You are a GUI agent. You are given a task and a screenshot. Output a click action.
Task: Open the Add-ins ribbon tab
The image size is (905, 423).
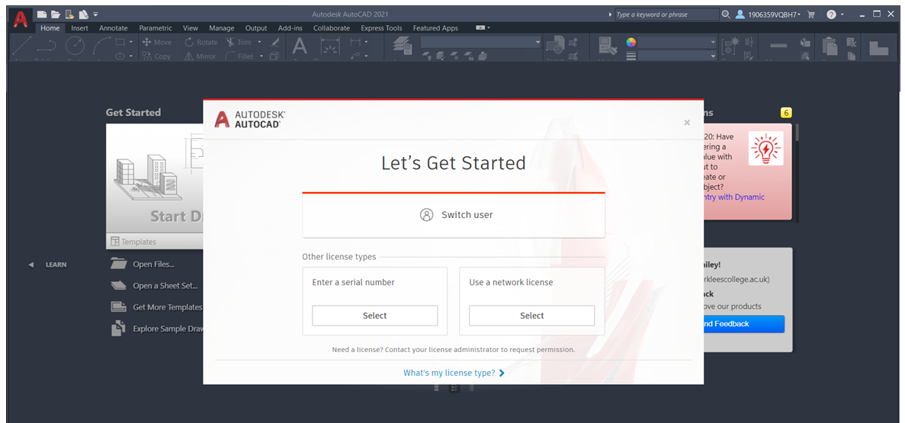[290, 27]
